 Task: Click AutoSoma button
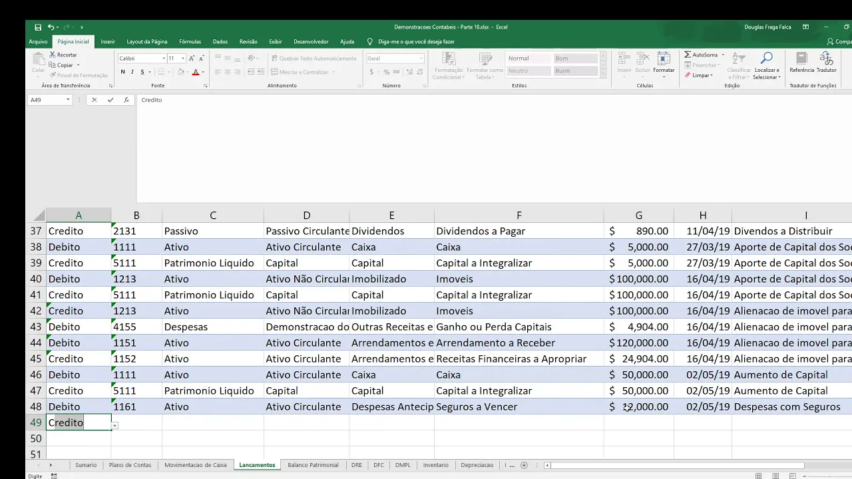click(x=700, y=55)
